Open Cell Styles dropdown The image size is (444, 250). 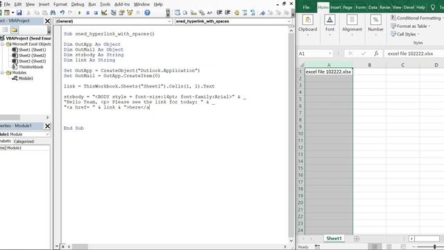click(405, 34)
